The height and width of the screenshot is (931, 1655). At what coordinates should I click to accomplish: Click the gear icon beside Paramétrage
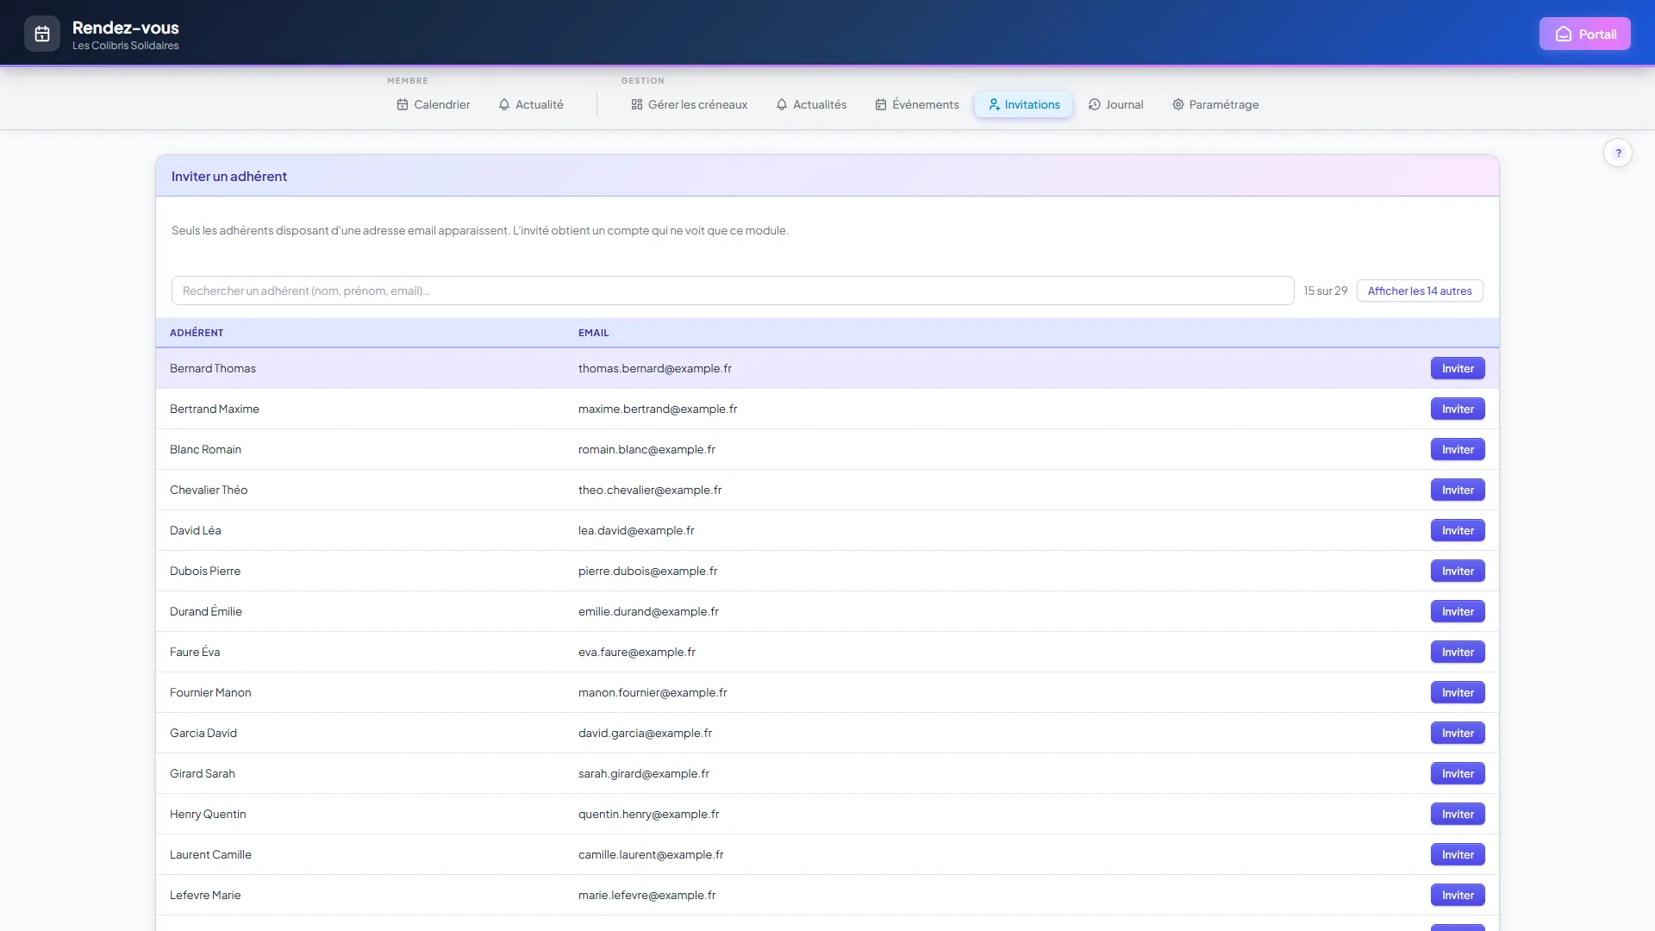pos(1178,104)
